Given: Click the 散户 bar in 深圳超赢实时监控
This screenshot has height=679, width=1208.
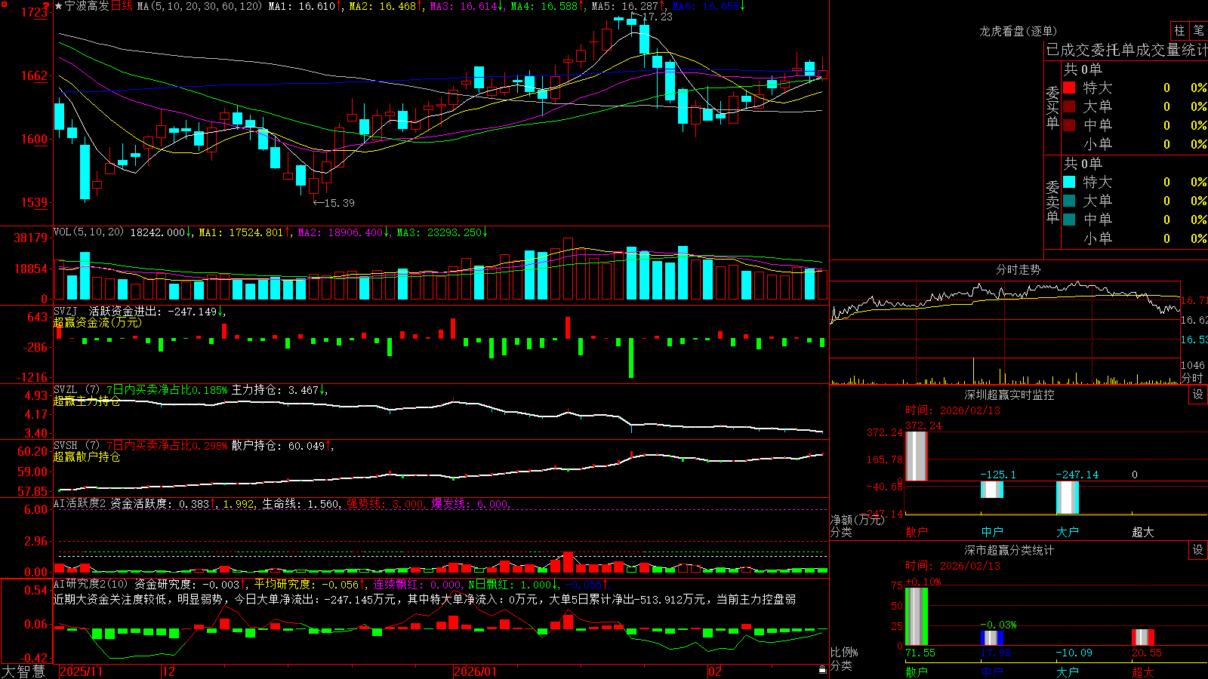Looking at the screenshot, I should 917,456.
